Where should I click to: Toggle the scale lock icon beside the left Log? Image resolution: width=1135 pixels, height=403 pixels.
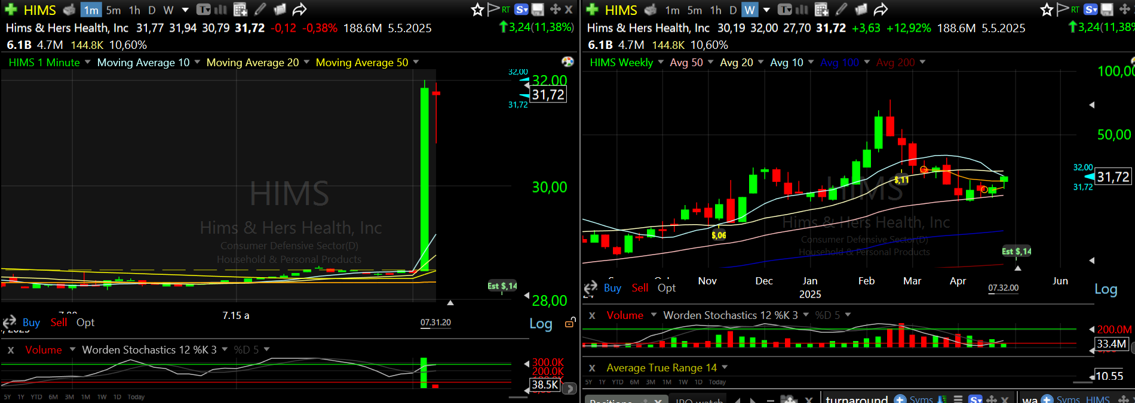pyautogui.click(x=570, y=323)
